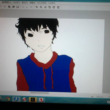Open the 表示(V) menu

click(x=25, y=3)
